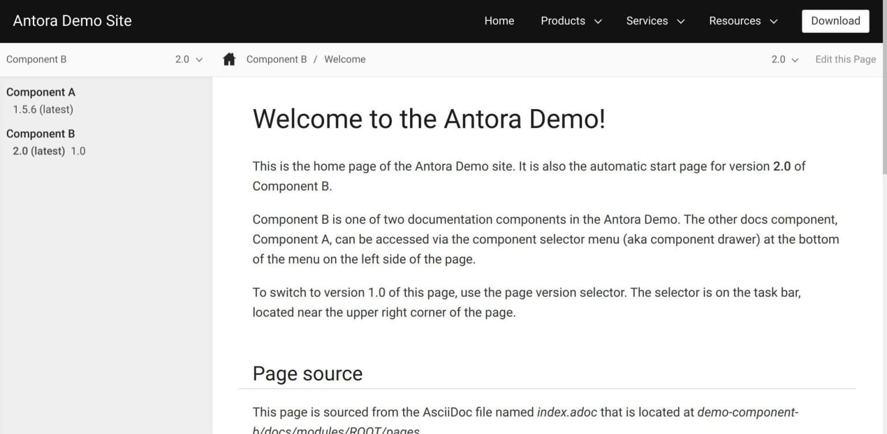This screenshot has width=887, height=434.
Task: Select the Welcome breadcrumb entry
Action: point(345,59)
